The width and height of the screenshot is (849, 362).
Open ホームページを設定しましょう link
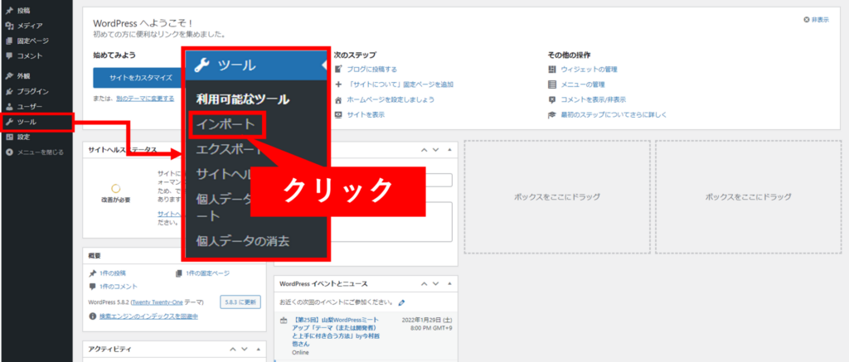[390, 99]
